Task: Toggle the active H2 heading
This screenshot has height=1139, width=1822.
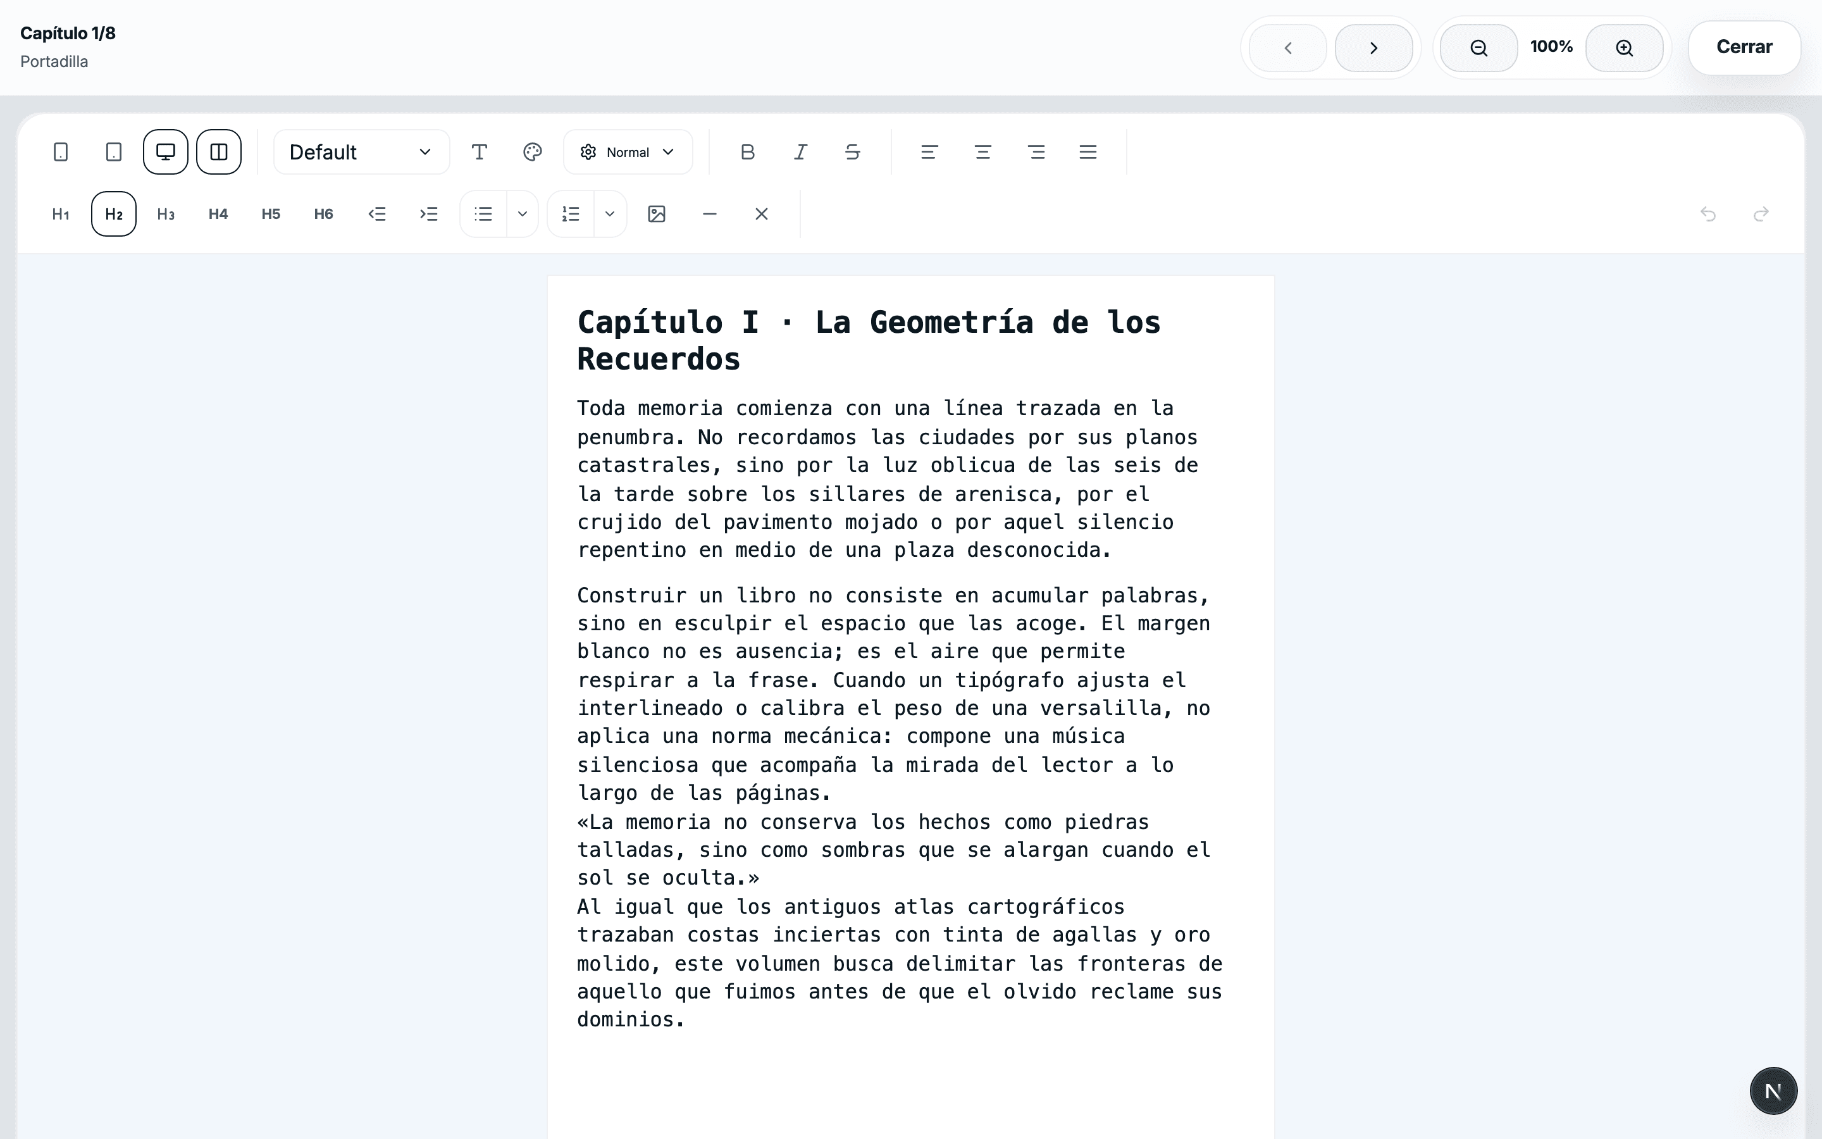Action: (x=114, y=214)
